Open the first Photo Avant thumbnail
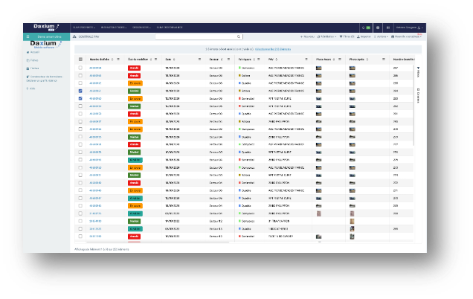 click(x=319, y=68)
